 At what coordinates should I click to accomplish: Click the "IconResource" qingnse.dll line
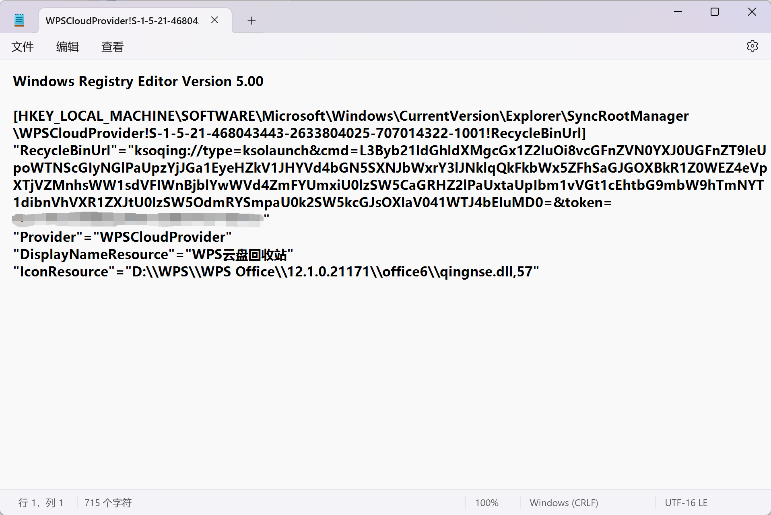[x=276, y=272]
